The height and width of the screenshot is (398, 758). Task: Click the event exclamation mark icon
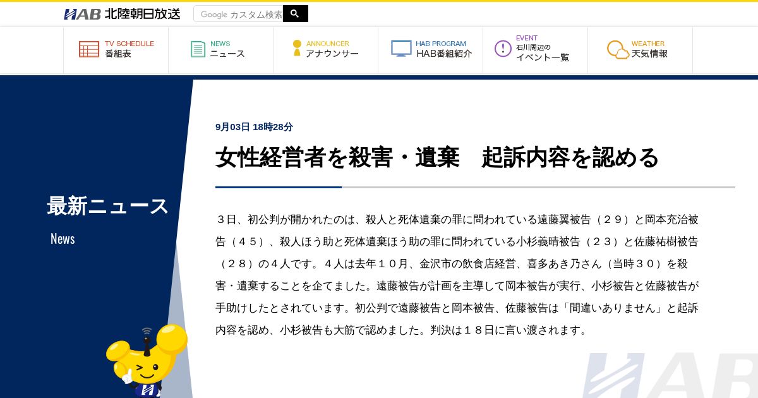(x=503, y=49)
